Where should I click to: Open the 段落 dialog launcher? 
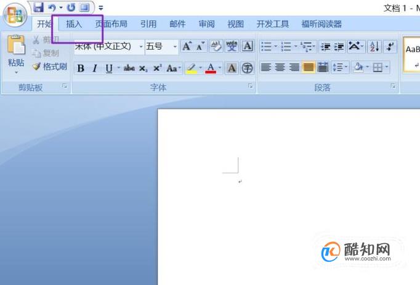393,86
